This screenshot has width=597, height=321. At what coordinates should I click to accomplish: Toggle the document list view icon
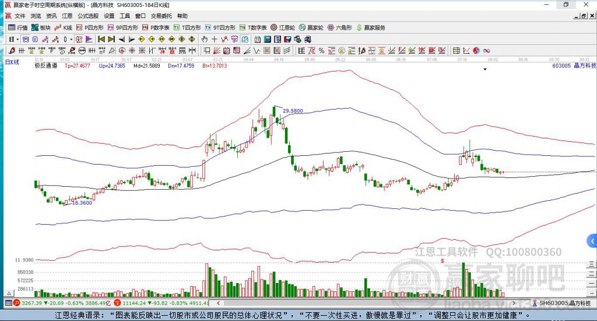(x=35, y=39)
